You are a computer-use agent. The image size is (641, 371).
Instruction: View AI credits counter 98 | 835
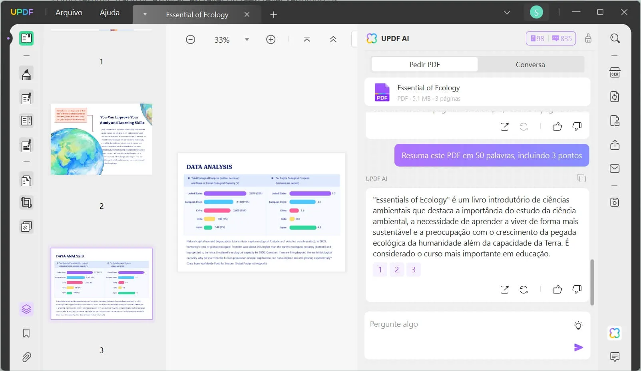(x=551, y=38)
